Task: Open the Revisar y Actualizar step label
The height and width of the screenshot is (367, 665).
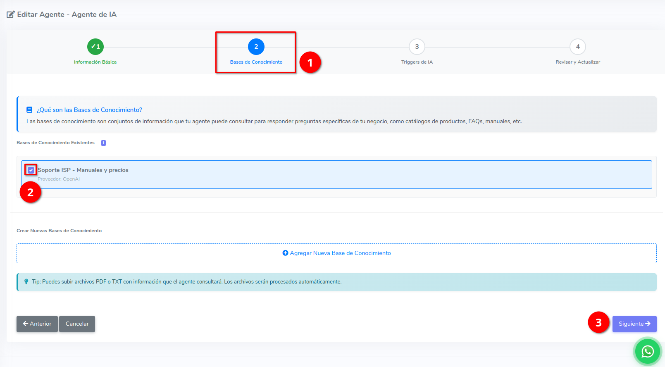Action: click(x=577, y=62)
